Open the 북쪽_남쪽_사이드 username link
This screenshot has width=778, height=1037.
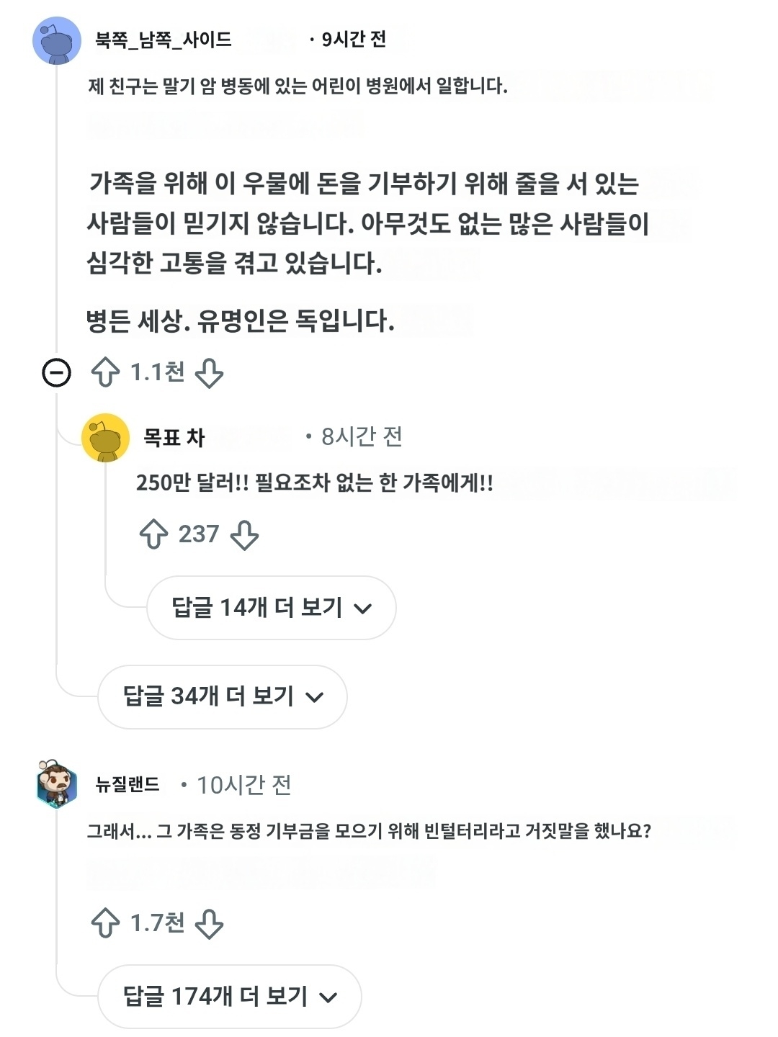[x=164, y=39]
